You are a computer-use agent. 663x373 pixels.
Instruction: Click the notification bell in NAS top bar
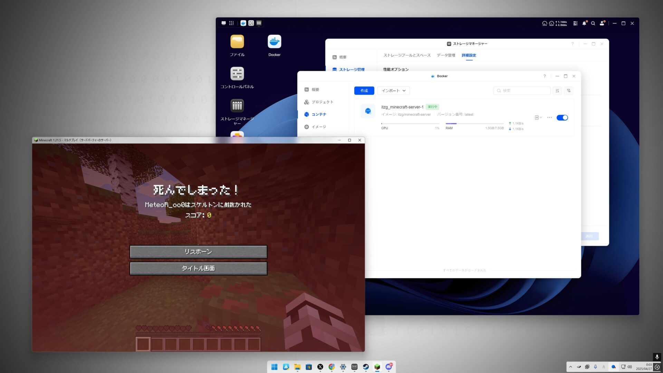(x=584, y=23)
